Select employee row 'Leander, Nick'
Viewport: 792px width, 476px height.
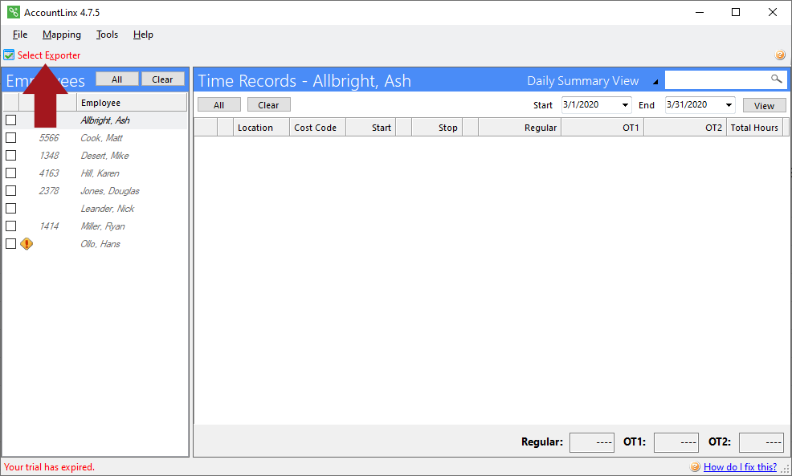pyautogui.click(x=95, y=209)
